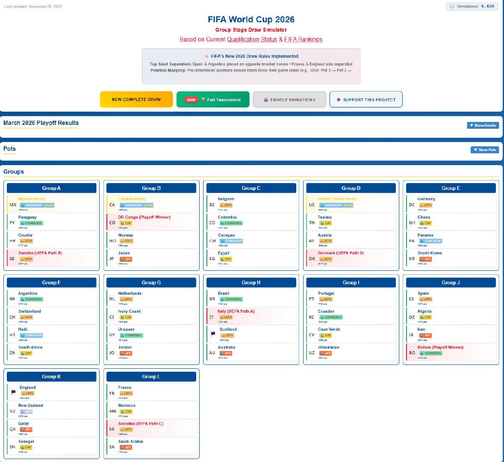Expand the Pots section with Show Pots

485,150
